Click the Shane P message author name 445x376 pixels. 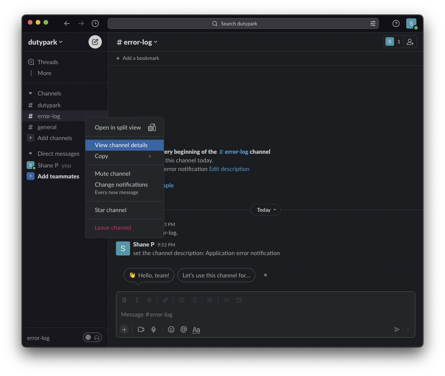pos(144,245)
